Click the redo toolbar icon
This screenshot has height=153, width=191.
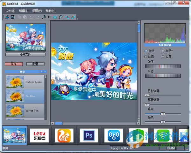coord(37,17)
